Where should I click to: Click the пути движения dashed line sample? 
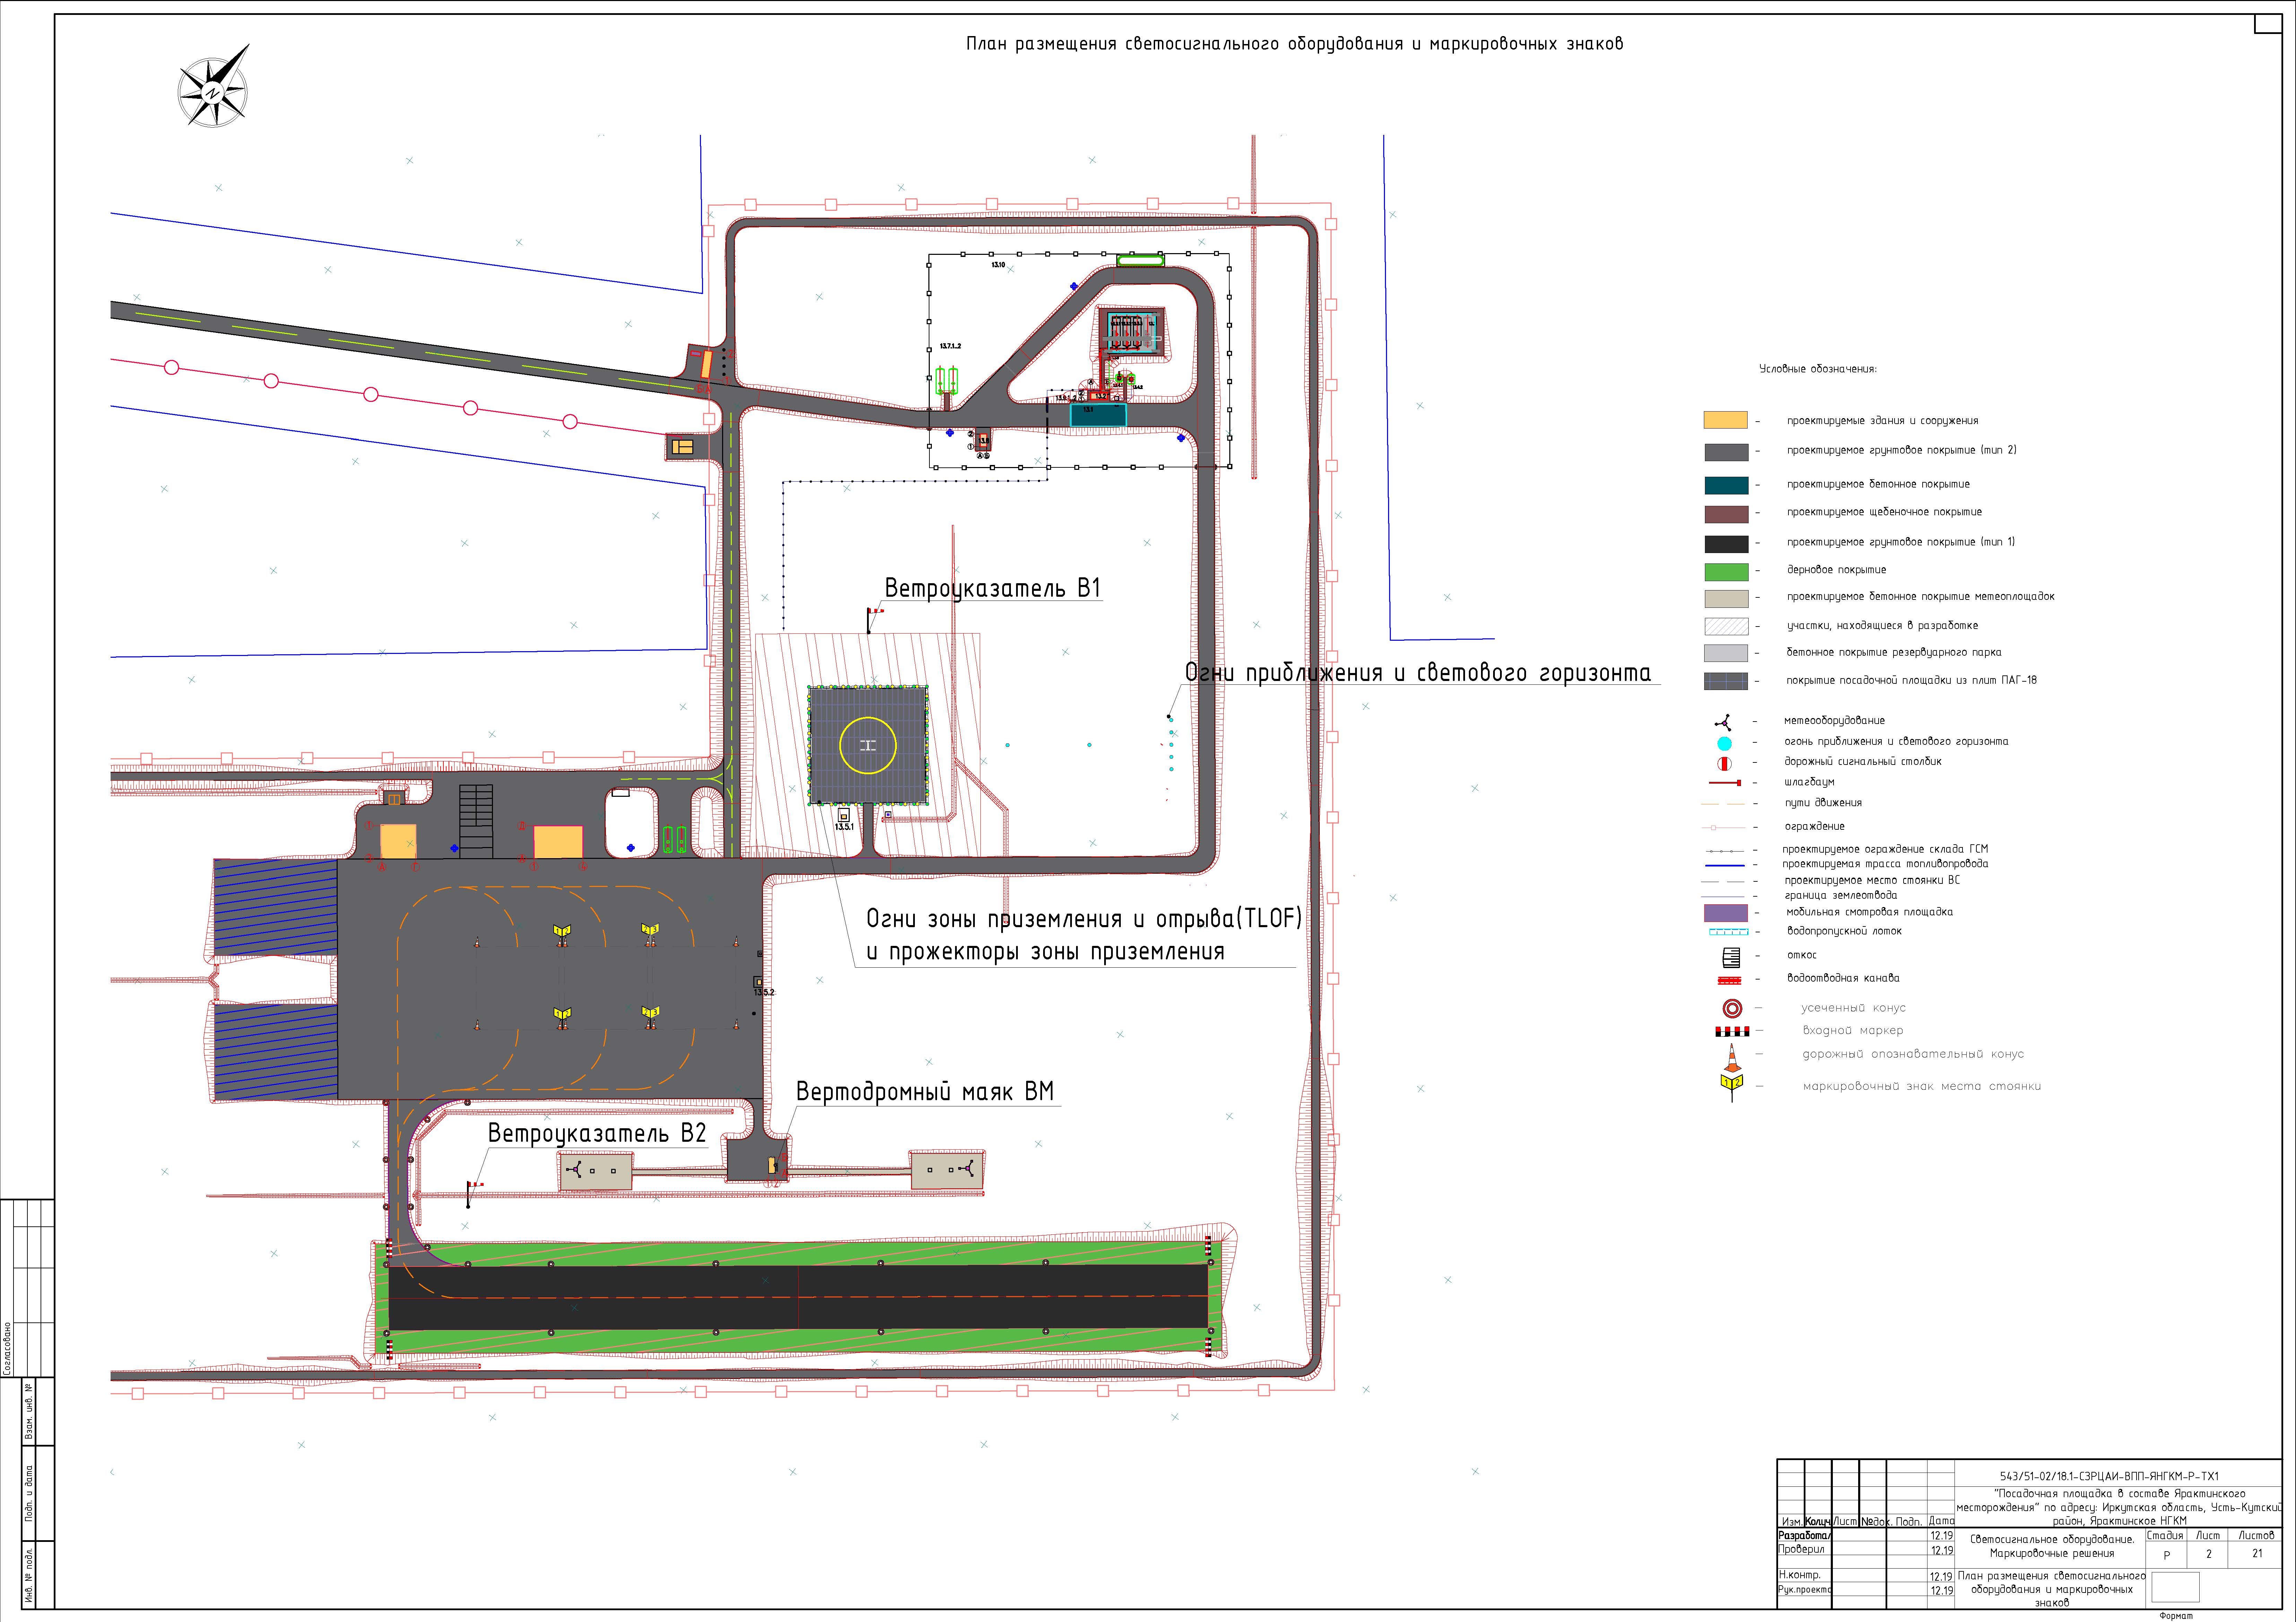coord(1723,804)
